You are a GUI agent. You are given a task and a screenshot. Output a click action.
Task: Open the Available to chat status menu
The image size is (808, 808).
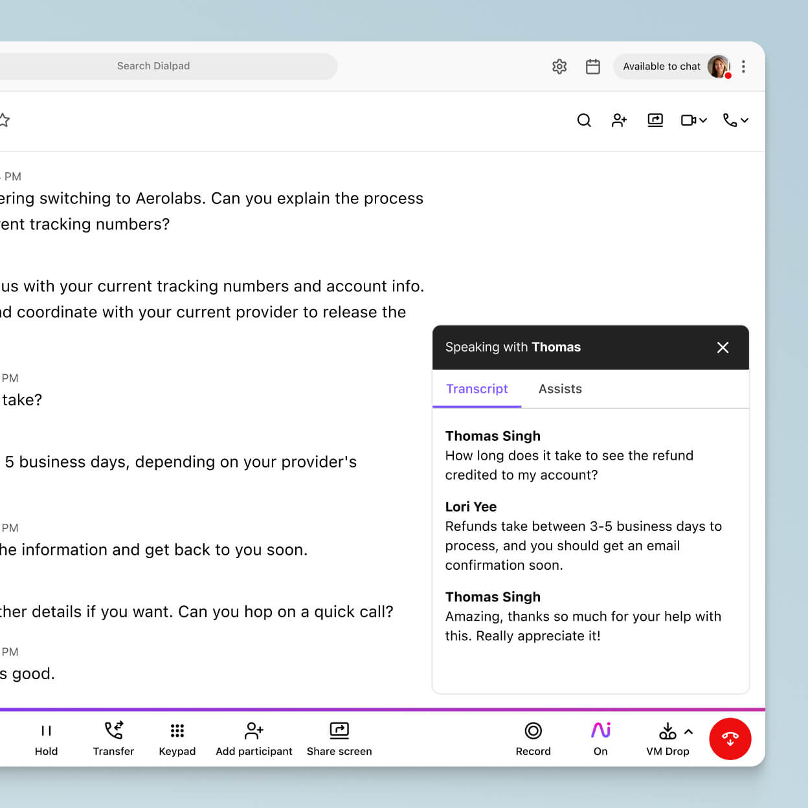[662, 67]
